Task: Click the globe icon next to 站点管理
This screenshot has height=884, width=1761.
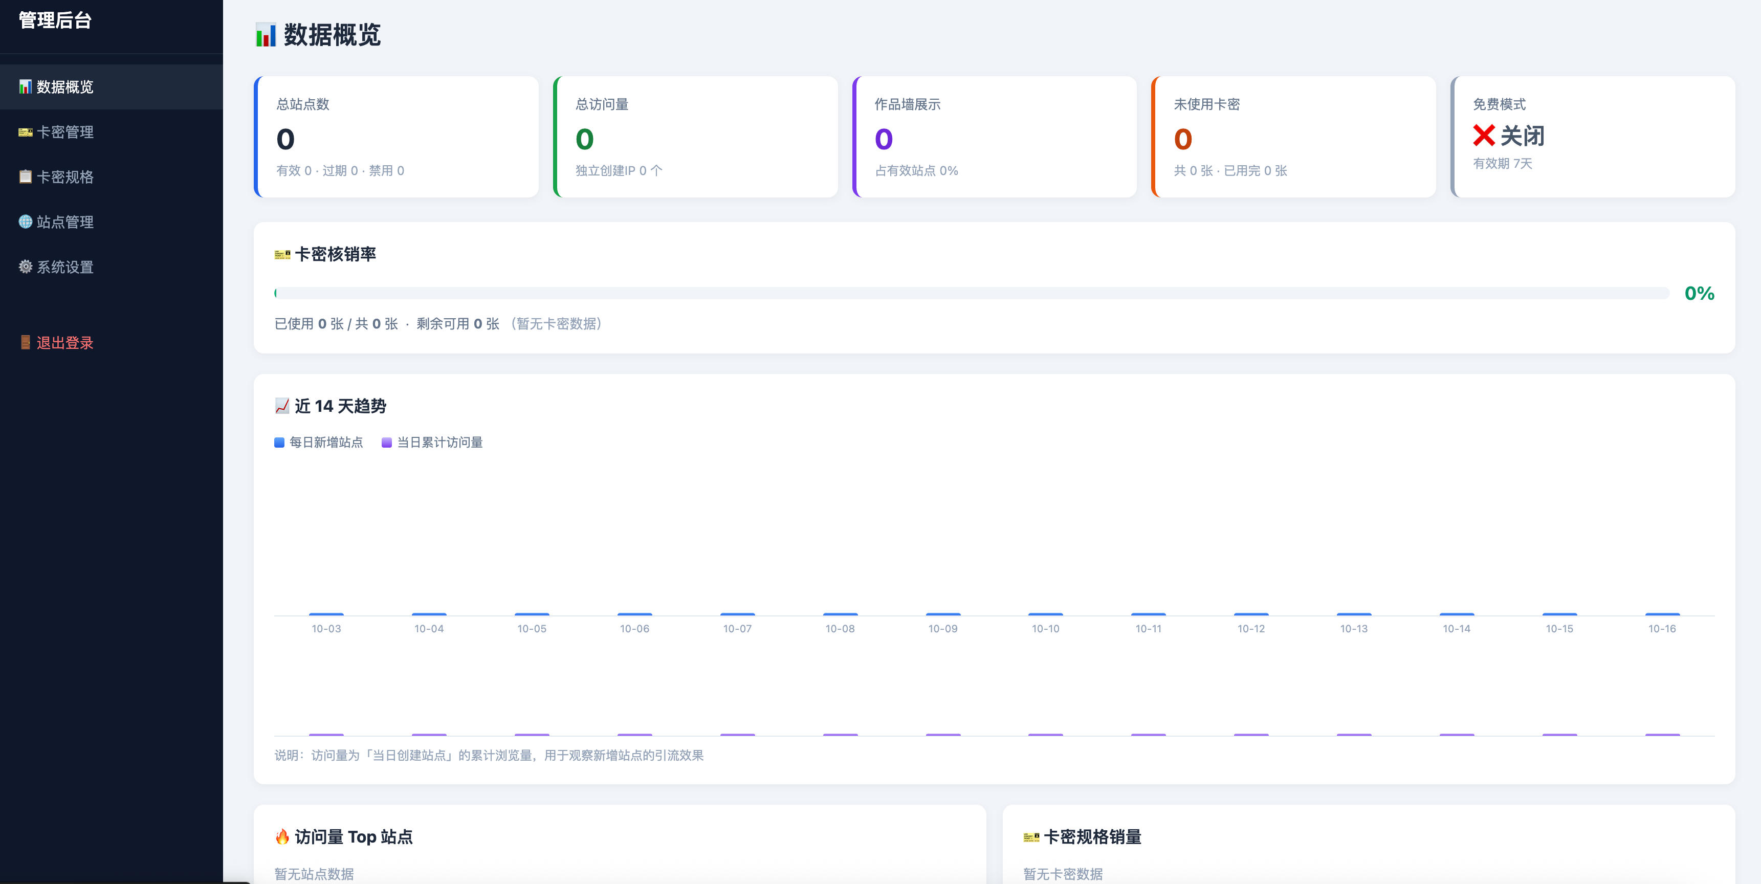Action: coord(25,222)
